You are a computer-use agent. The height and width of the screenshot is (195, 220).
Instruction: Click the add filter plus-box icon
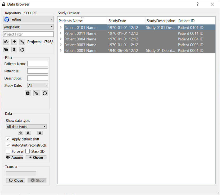[28, 93]
